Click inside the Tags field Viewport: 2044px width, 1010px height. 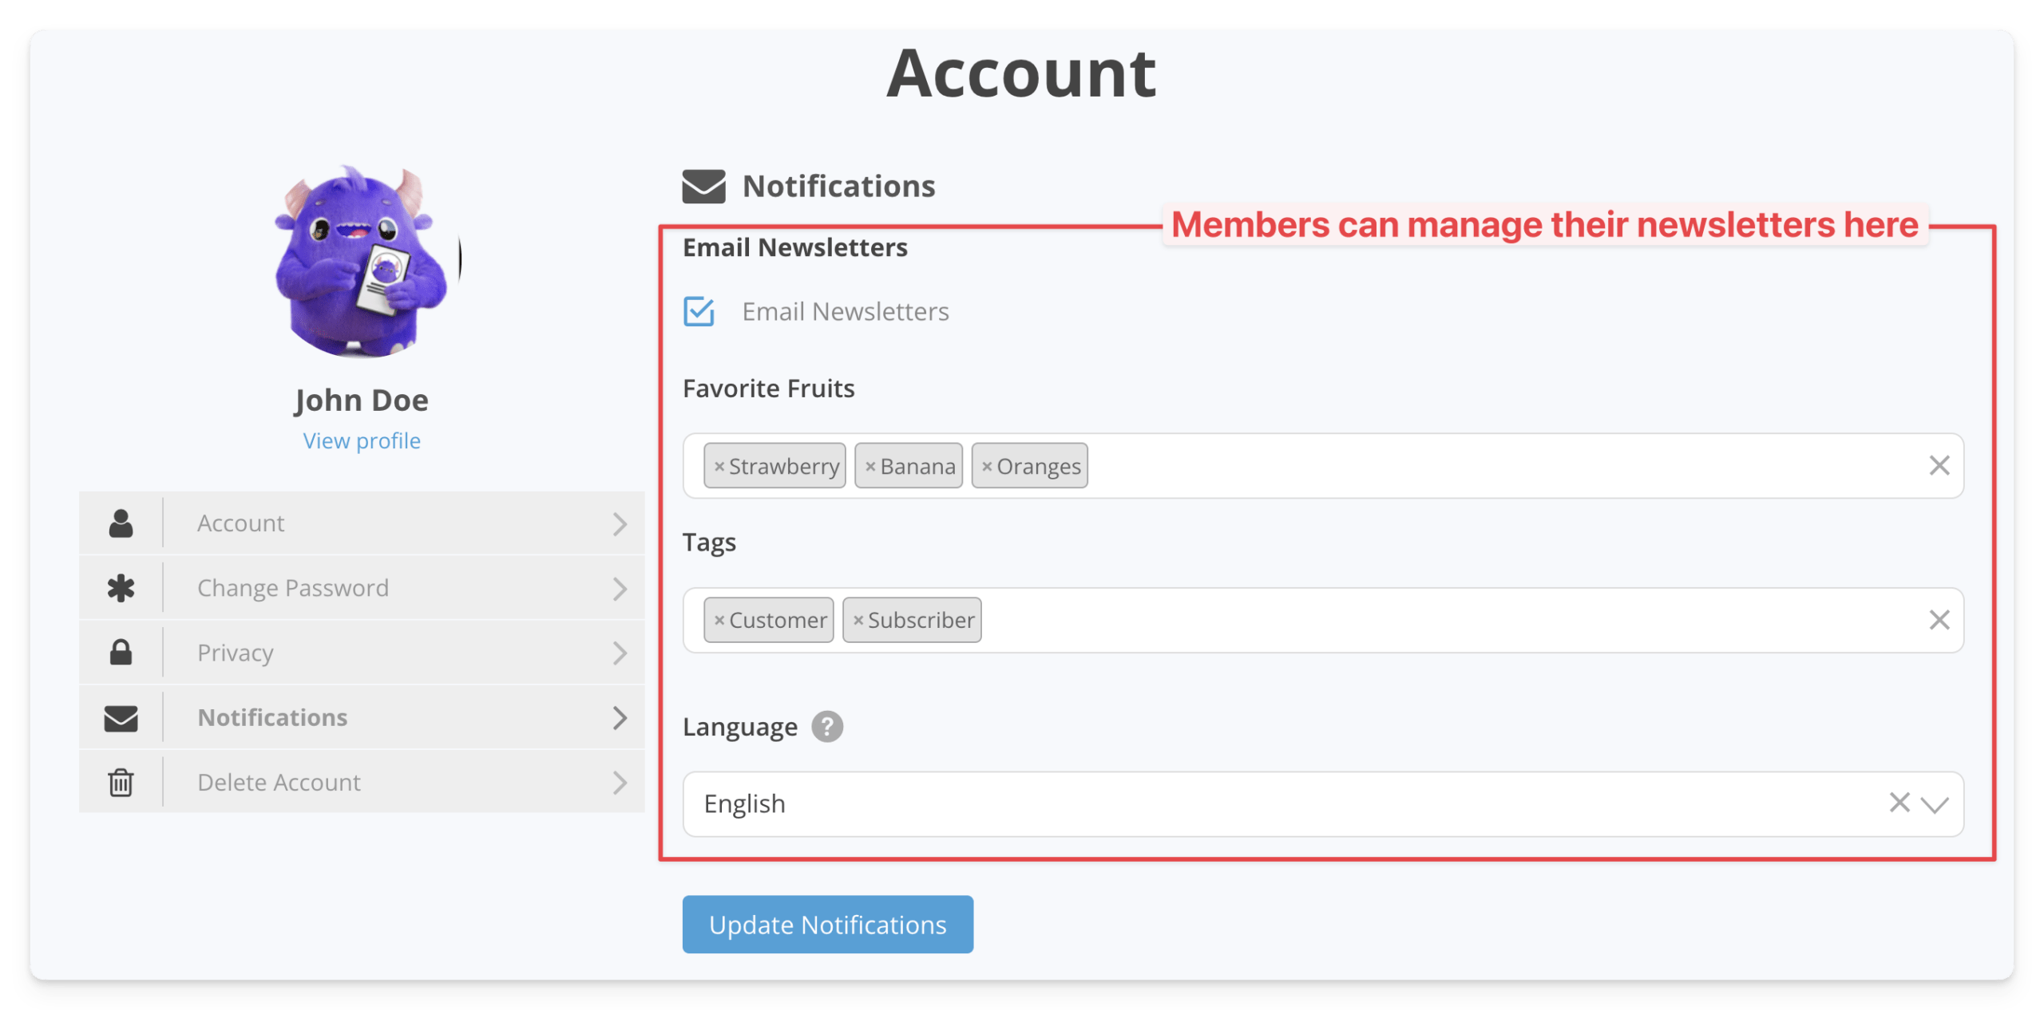click(1323, 621)
